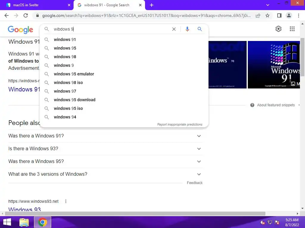Click into the Google search input field

111,29
